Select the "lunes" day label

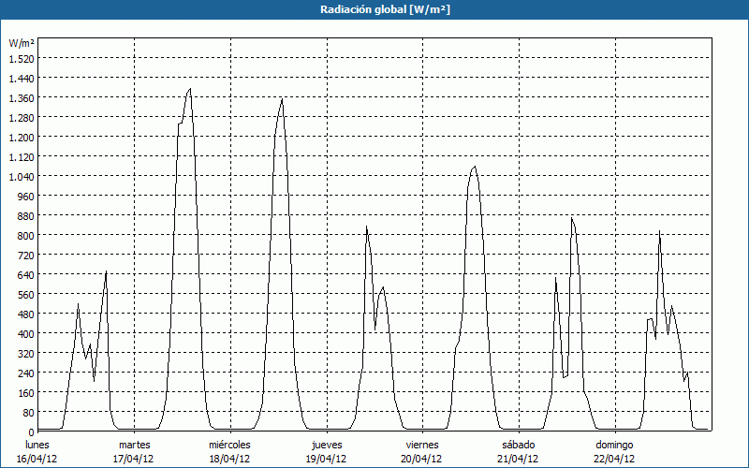pos(37,445)
